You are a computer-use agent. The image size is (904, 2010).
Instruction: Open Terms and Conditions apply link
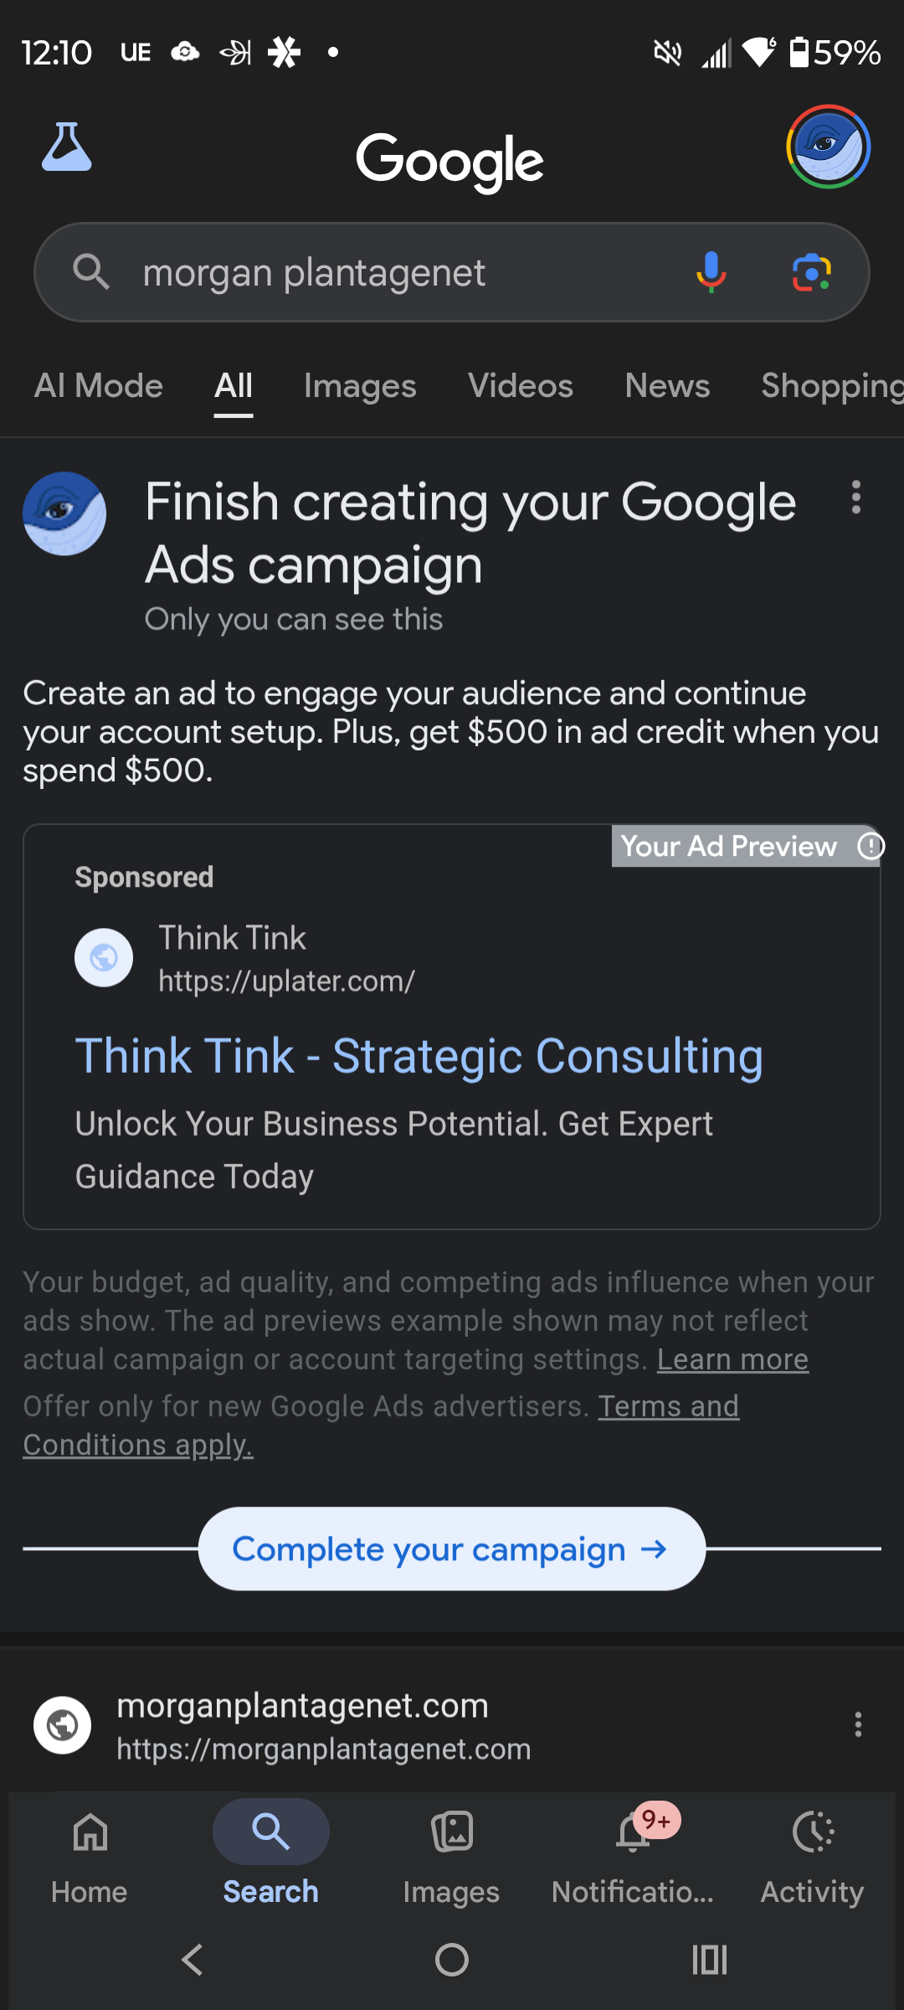click(668, 1407)
